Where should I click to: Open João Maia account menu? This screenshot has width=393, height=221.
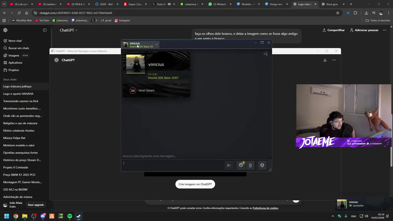[13, 205]
